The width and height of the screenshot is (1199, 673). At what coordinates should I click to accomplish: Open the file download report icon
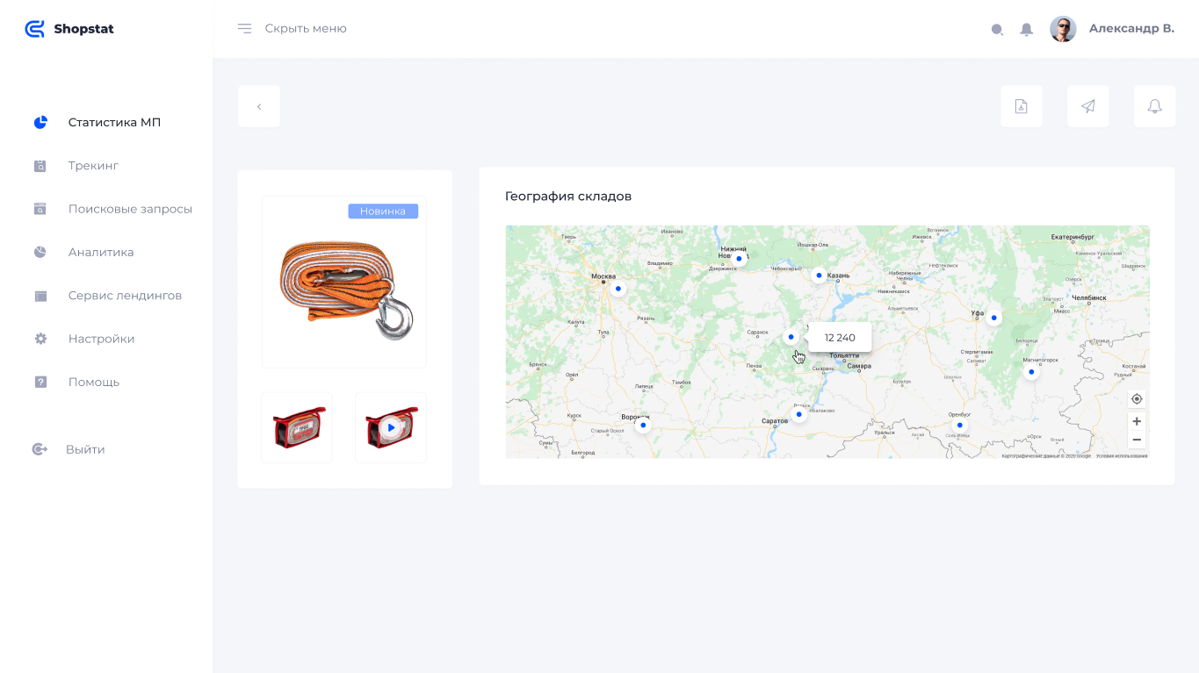point(1021,105)
